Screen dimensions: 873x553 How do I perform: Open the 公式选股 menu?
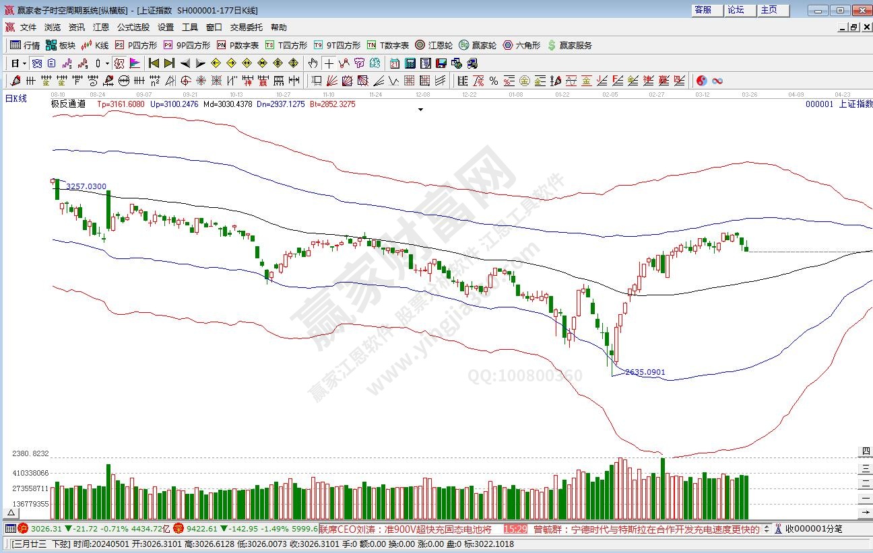133,28
